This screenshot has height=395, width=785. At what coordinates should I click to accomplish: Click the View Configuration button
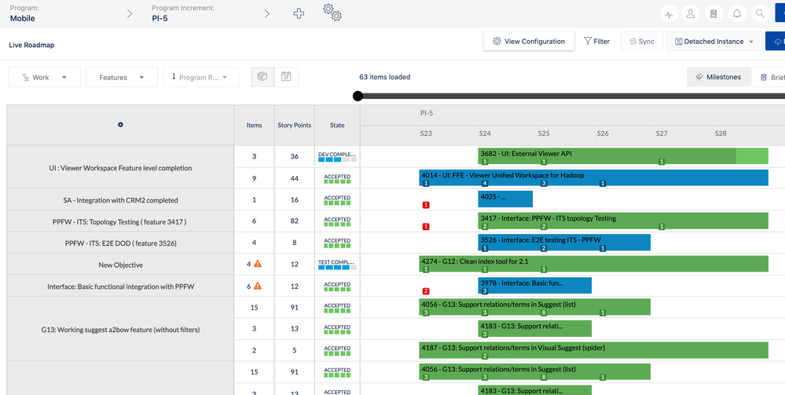(x=529, y=41)
